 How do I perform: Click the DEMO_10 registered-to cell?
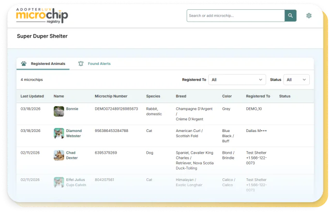click(x=254, y=109)
